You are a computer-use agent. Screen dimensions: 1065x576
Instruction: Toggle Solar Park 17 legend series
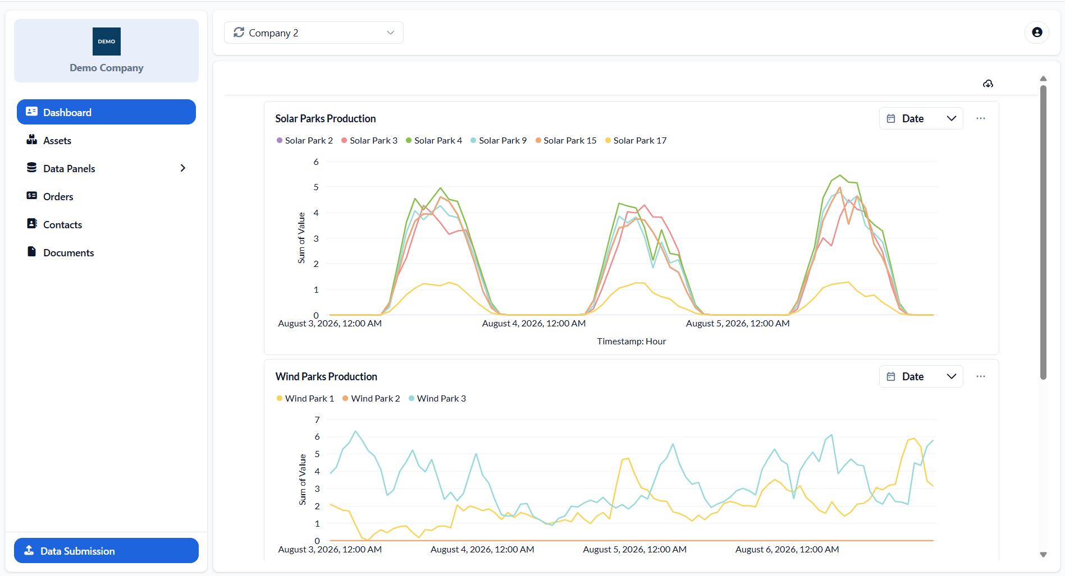(x=636, y=140)
